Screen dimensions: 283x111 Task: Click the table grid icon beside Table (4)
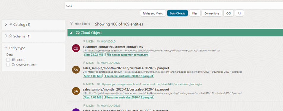pyautogui.click(x=13, y=60)
